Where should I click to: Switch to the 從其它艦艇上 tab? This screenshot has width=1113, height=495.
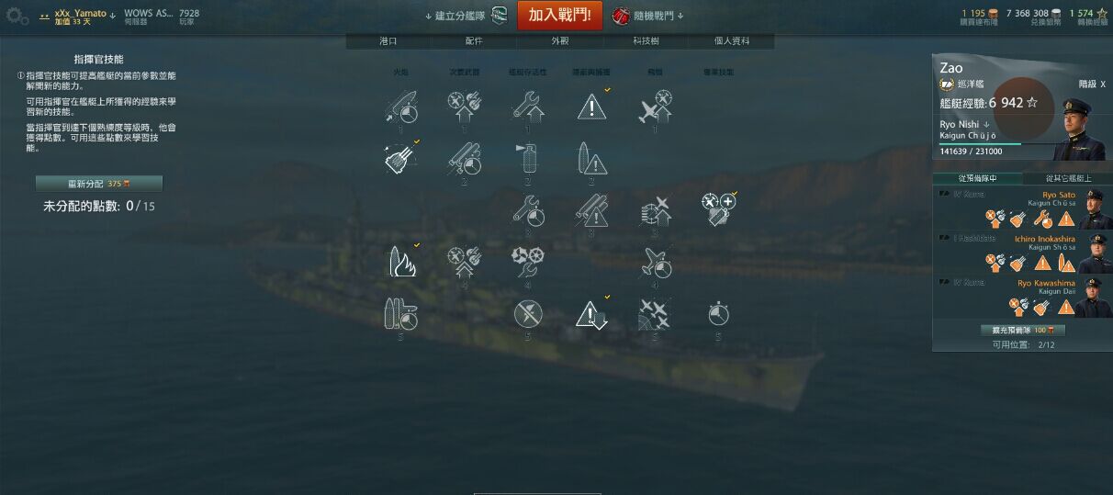coord(1068,178)
